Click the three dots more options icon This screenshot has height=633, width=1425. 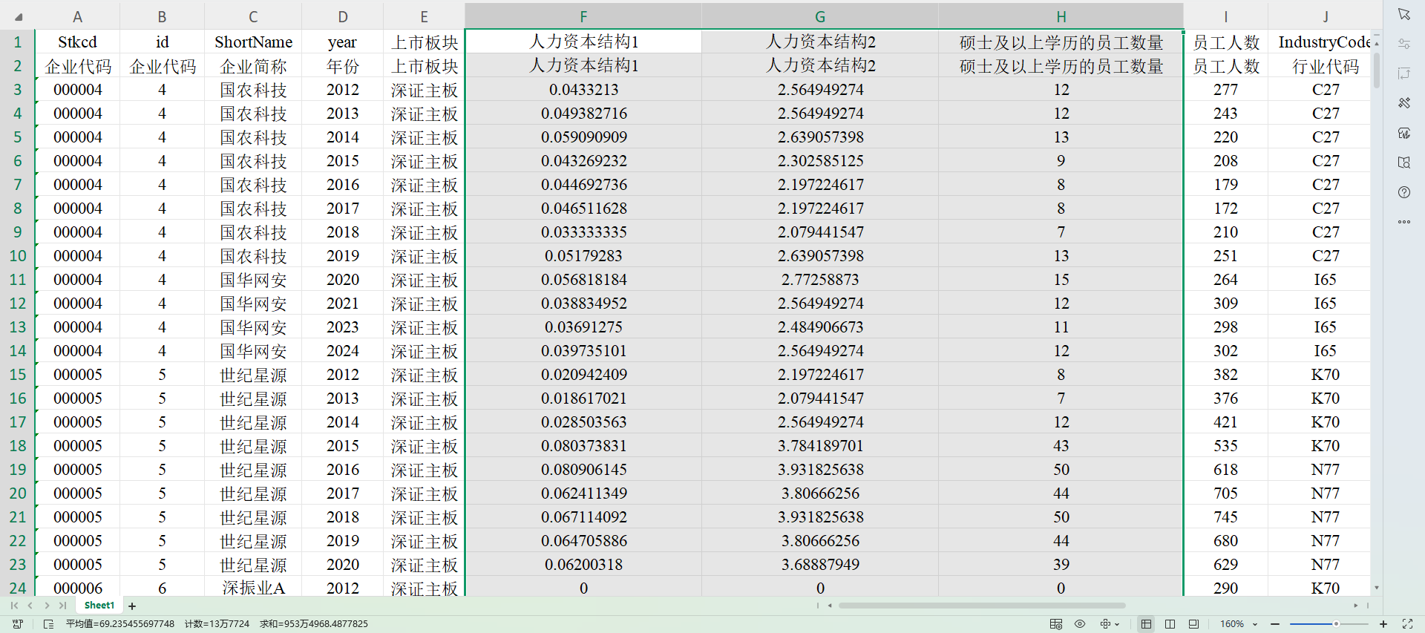coord(1403,222)
